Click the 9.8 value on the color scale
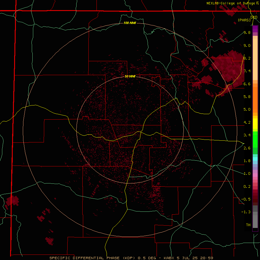Image resolution: width=260 pixels, height=260 pixels. [x=247, y=32]
